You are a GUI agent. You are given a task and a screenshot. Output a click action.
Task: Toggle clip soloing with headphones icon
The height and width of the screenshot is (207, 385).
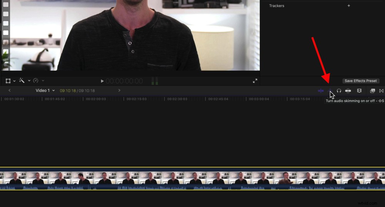pyautogui.click(x=339, y=91)
